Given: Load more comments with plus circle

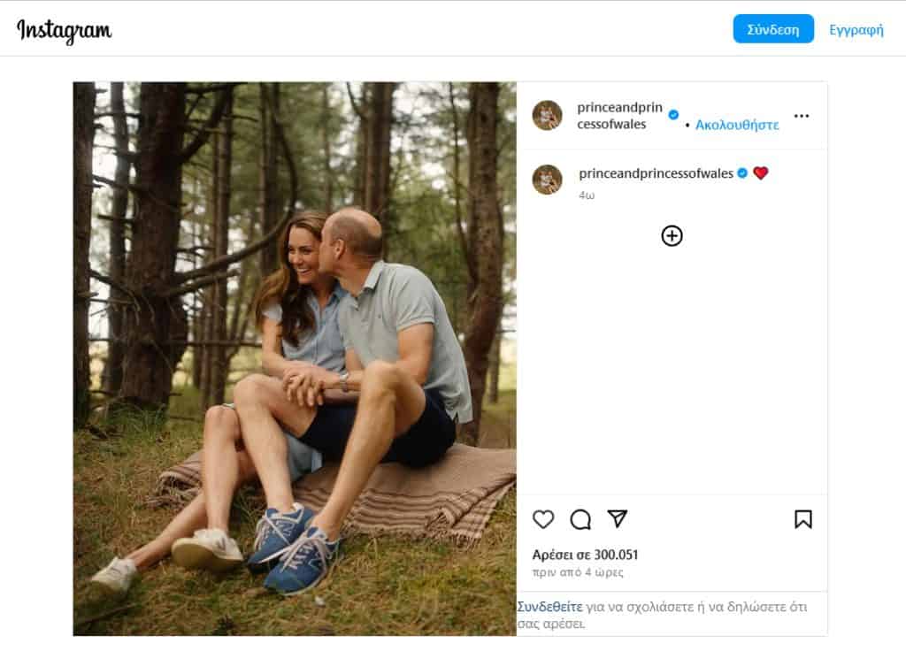Looking at the screenshot, I should (x=672, y=235).
